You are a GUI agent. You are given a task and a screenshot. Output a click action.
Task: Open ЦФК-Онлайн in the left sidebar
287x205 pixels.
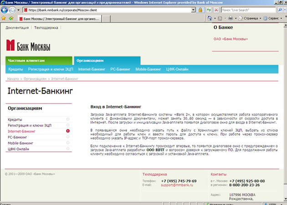click(18, 149)
